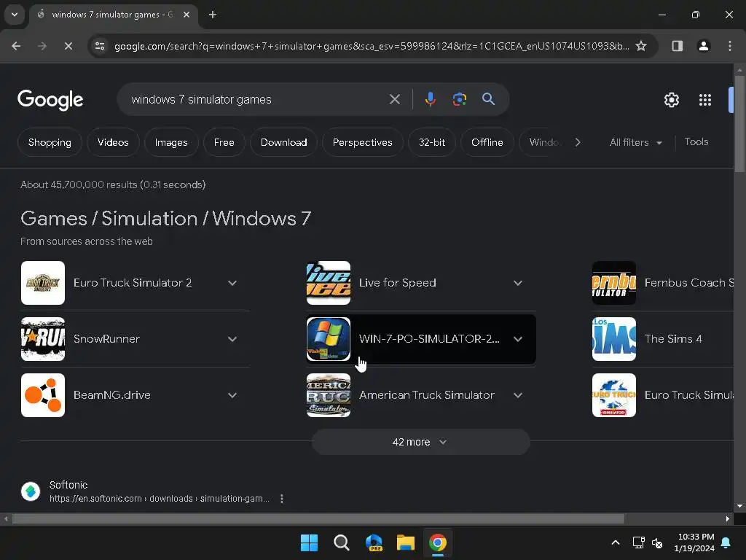Screen dimensions: 746x560
Task: Switch to the Images filter
Action: pyautogui.click(x=171, y=142)
